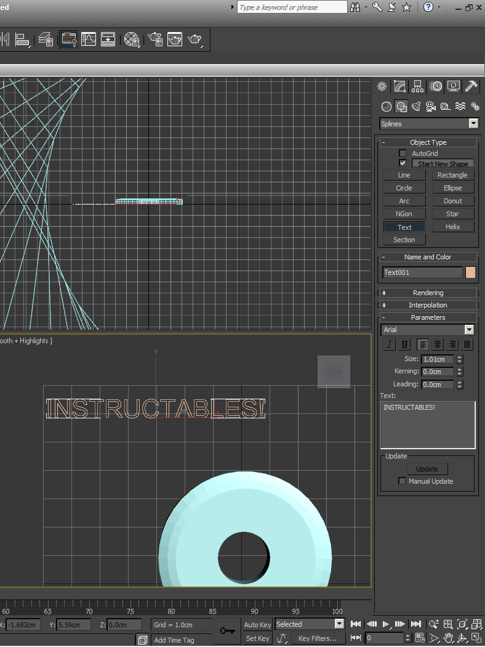The height and width of the screenshot is (647, 485).
Task: Click the Donut spline button
Action: 453,201
